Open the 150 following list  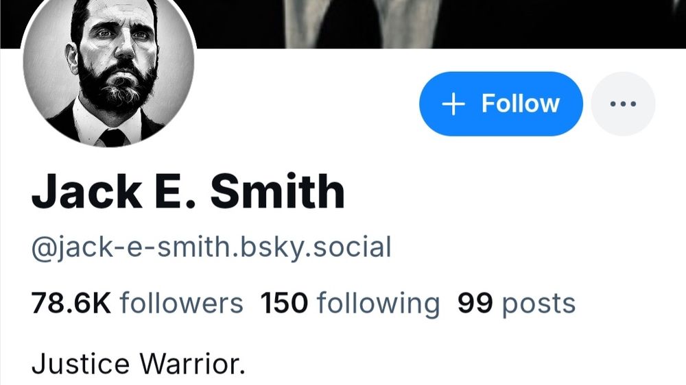(350, 303)
